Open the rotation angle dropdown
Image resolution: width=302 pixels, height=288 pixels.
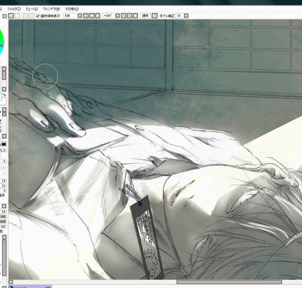click(x=117, y=16)
